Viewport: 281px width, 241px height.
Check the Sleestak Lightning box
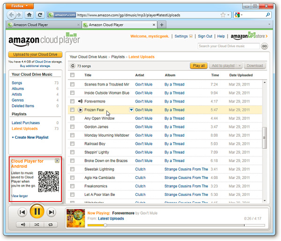[x=72, y=169]
